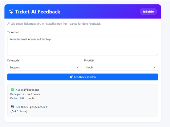Focus the Tickettext input area
The image size is (170, 127).
click(83, 46)
